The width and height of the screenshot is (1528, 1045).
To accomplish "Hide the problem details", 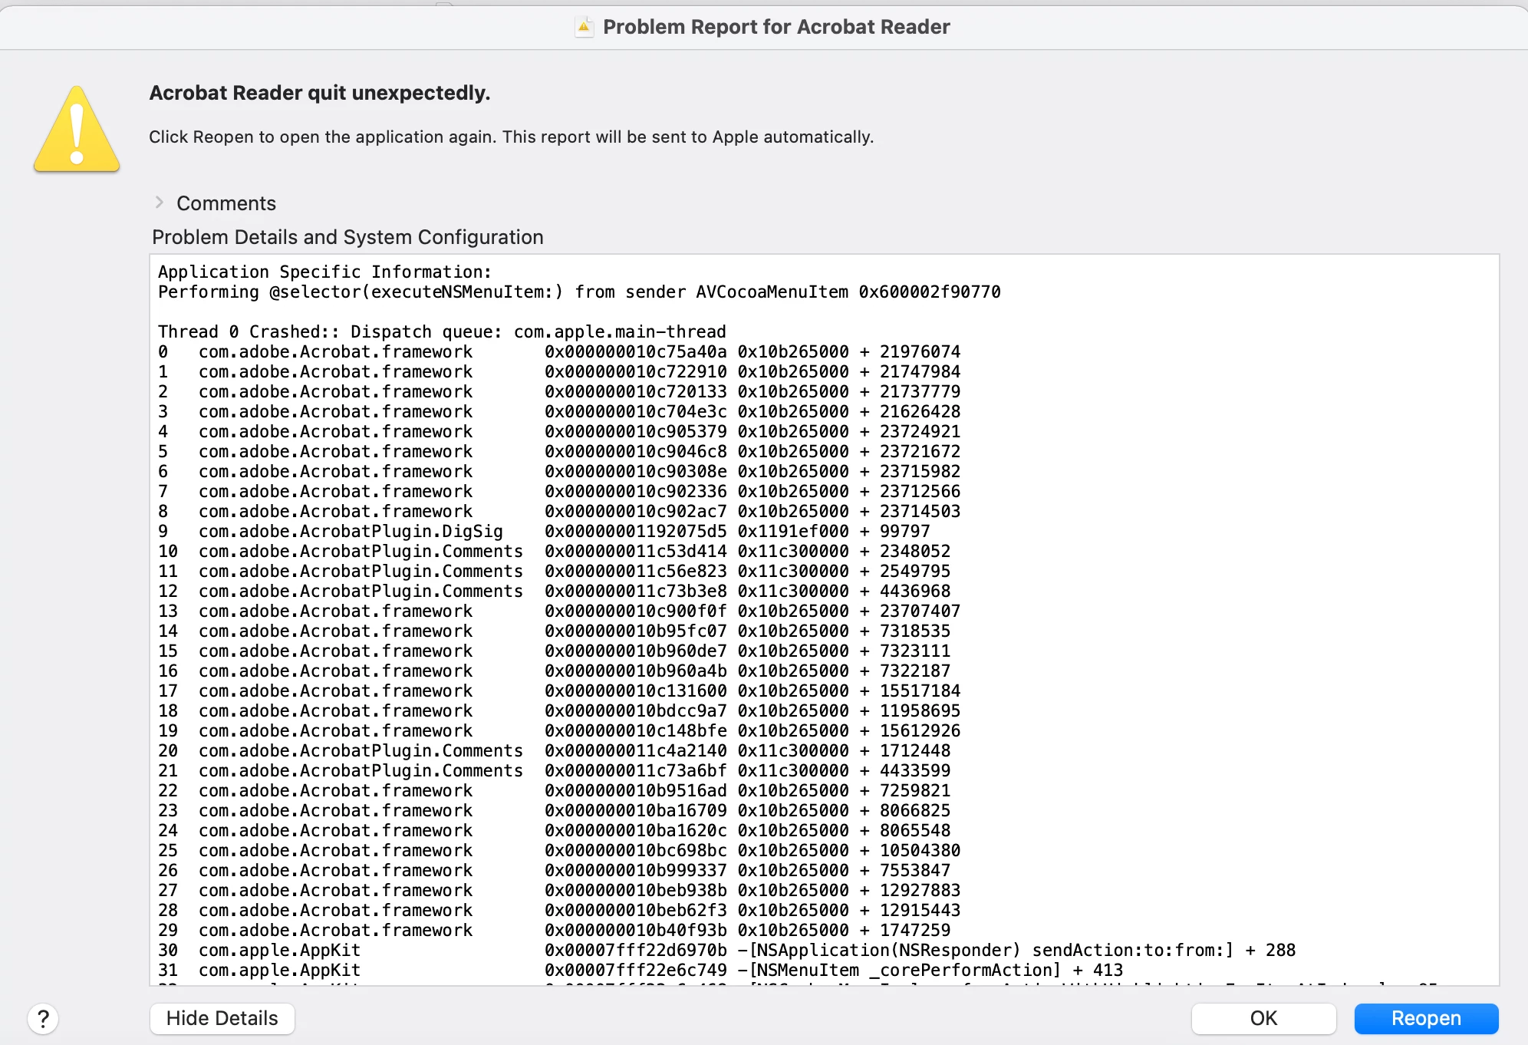I will click(x=222, y=1018).
